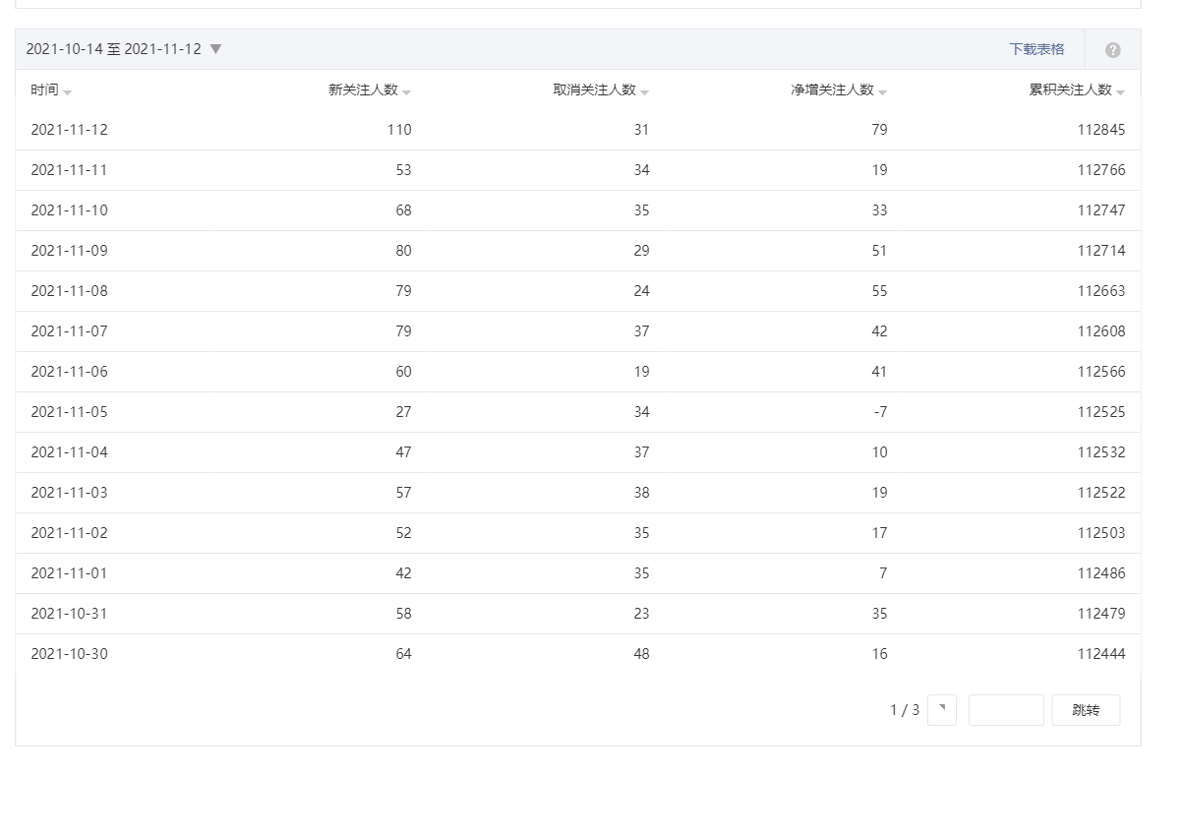Open the 2021-10-14 至 2021-11-12 date picker
Screen dimensions: 1183x835
point(113,49)
